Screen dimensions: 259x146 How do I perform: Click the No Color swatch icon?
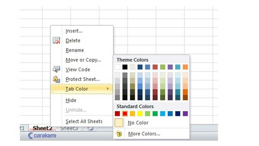pos(119,122)
